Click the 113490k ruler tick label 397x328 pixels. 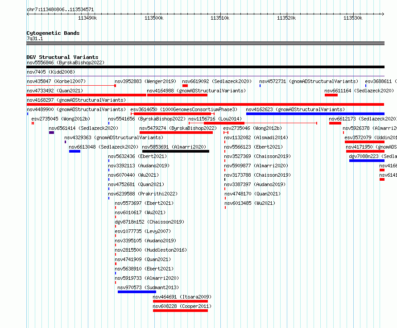[x=87, y=18]
